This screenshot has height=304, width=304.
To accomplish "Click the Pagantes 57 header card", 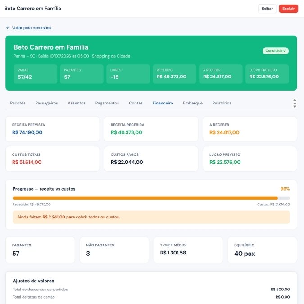I will click(82, 74).
